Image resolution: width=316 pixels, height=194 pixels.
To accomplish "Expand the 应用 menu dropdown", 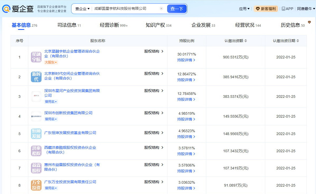I will click(244, 9).
